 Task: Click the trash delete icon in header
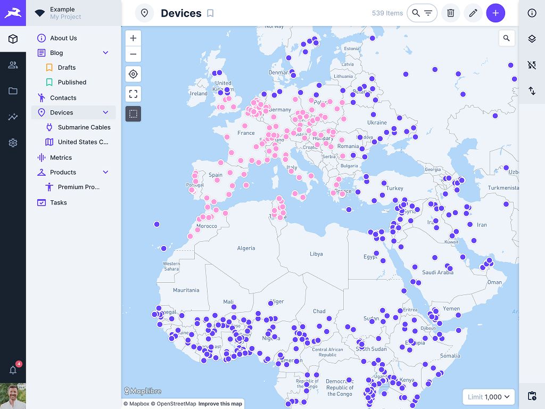[x=451, y=13]
